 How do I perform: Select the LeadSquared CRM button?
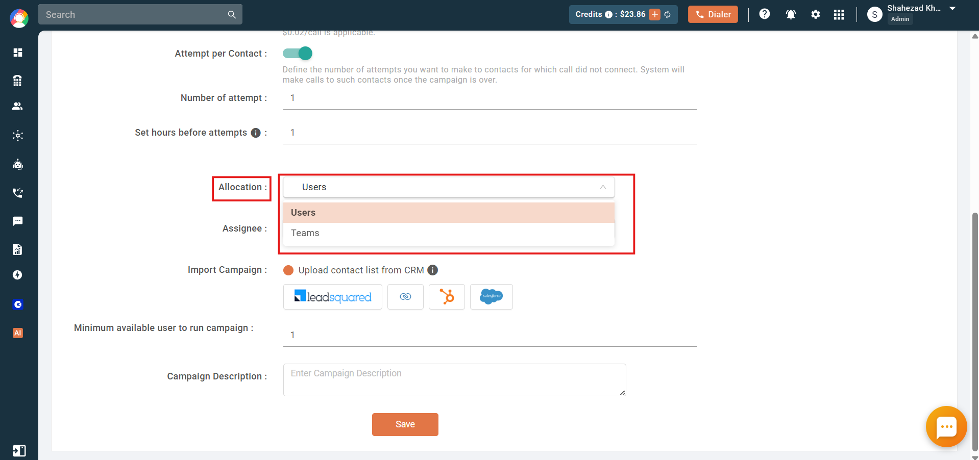click(332, 297)
